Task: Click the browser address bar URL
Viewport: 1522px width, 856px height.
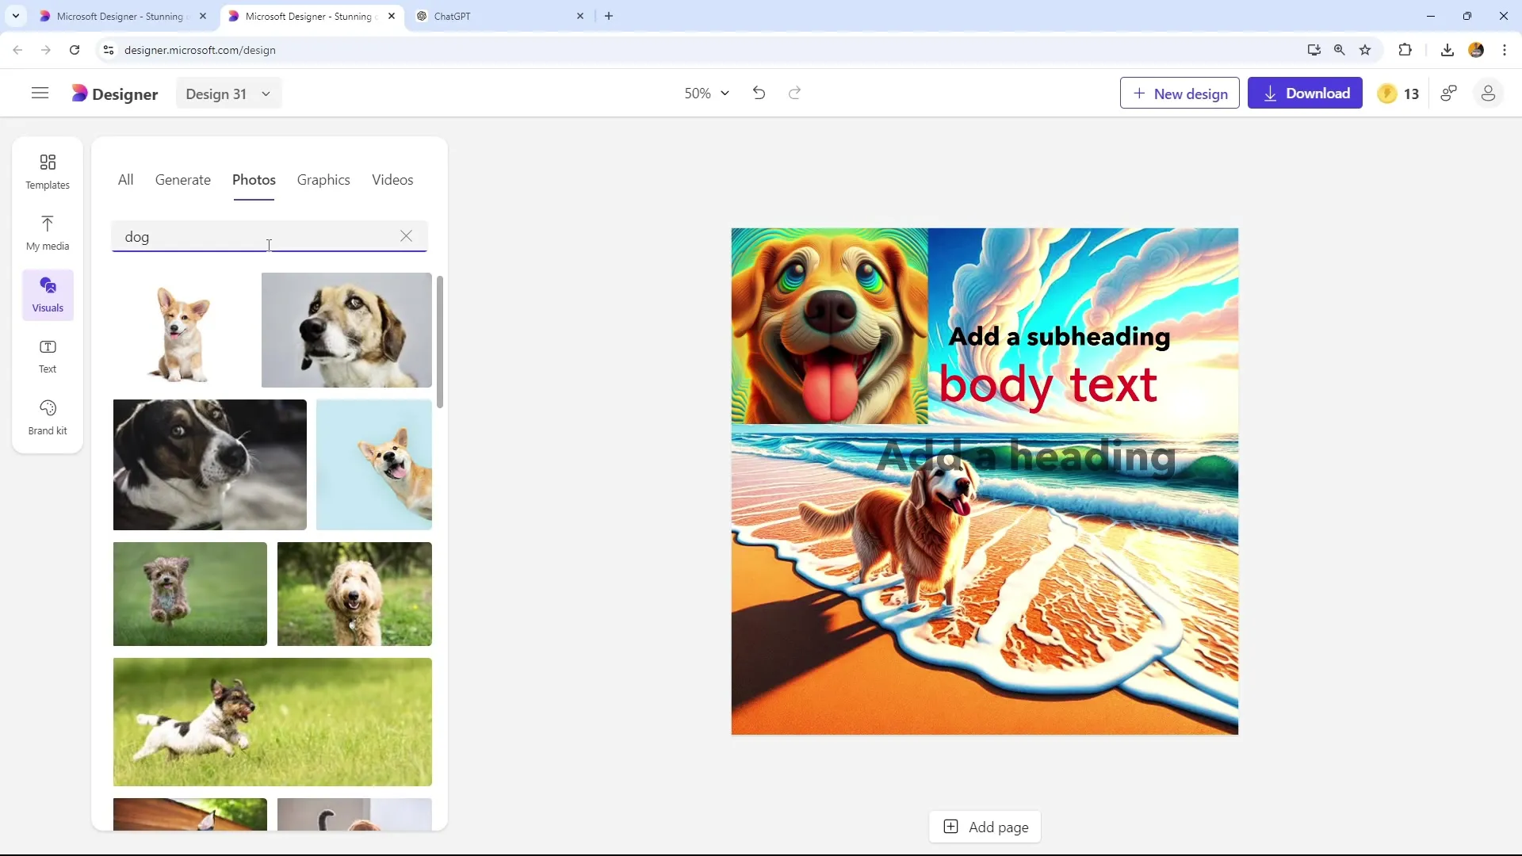Action: click(x=200, y=50)
